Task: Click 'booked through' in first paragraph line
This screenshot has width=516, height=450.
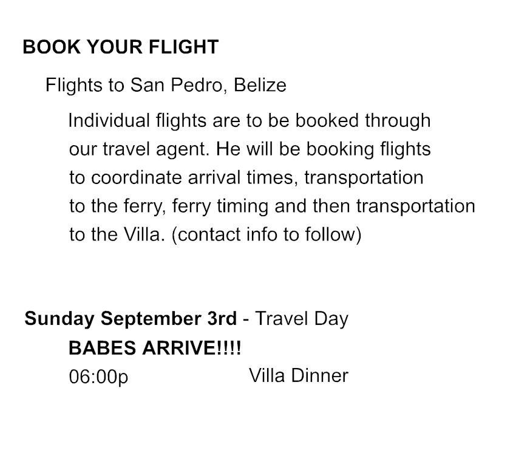Action: (x=363, y=120)
